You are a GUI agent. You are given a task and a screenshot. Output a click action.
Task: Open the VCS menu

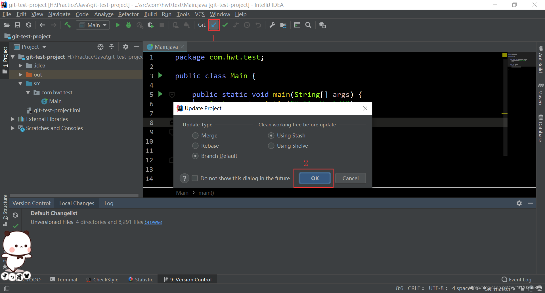coord(200,14)
